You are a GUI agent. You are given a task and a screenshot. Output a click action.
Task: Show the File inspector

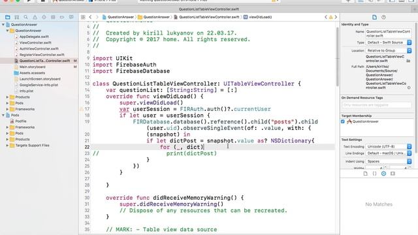click(x=374, y=17)
